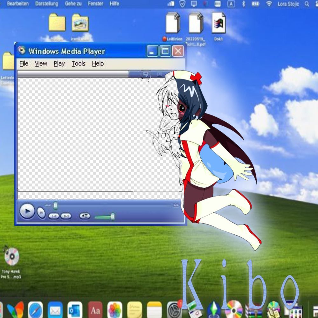This screenshot has height=318, width=318.
Task: Select the Tony Hawk Pro mp3 file
Action: pyautogui.click(x=11, y=256)
